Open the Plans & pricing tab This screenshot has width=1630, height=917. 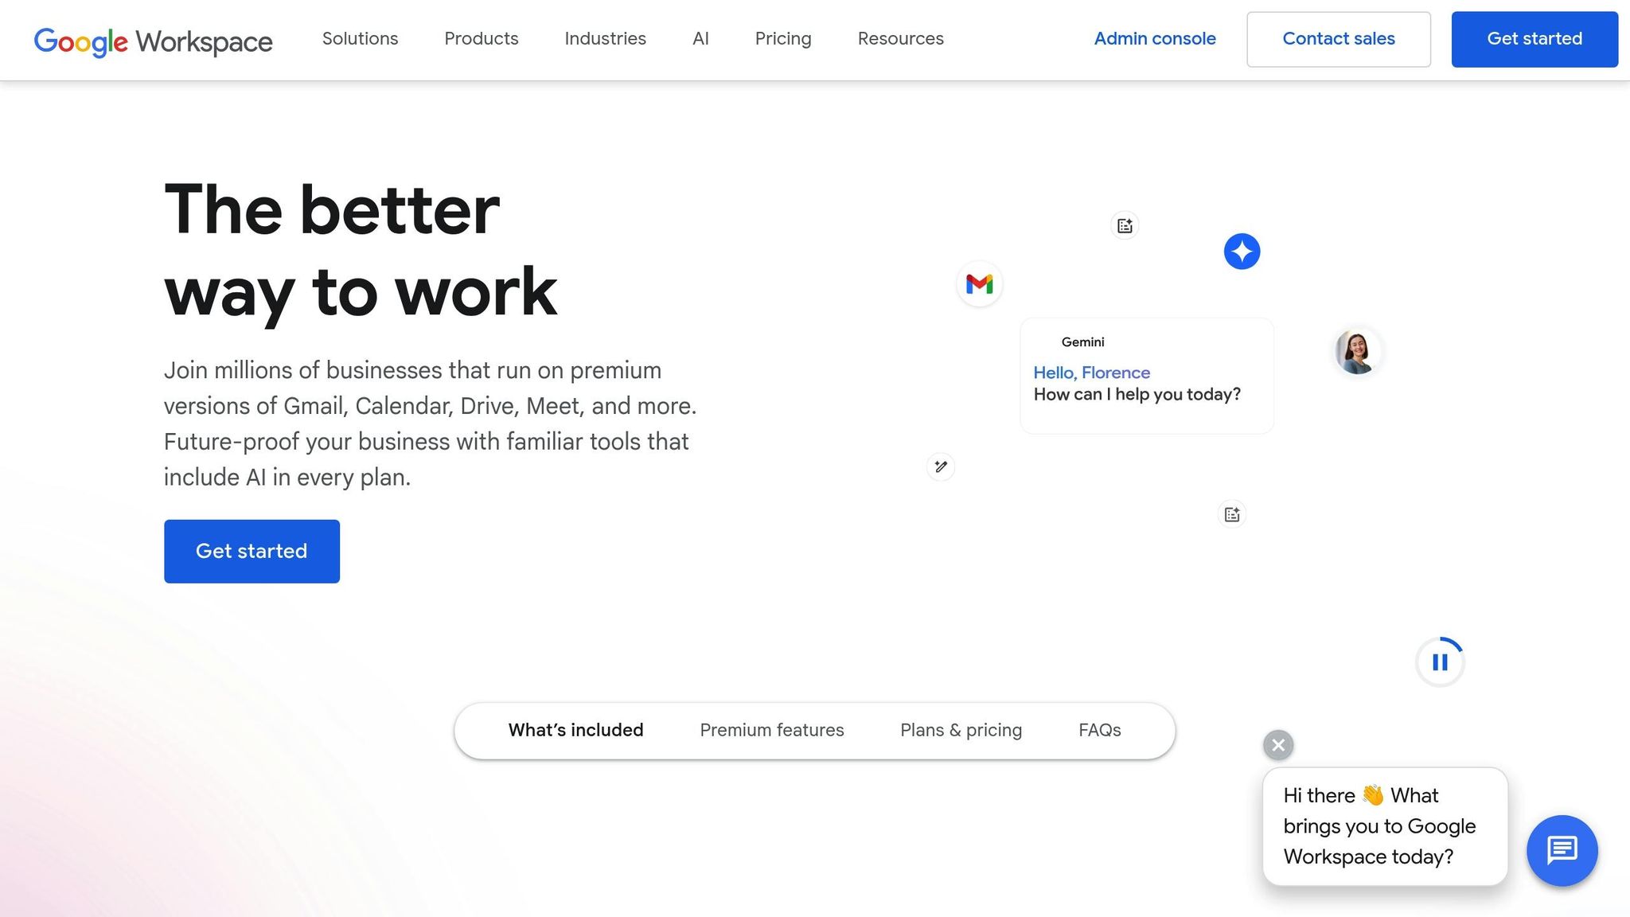pos(961,730)
